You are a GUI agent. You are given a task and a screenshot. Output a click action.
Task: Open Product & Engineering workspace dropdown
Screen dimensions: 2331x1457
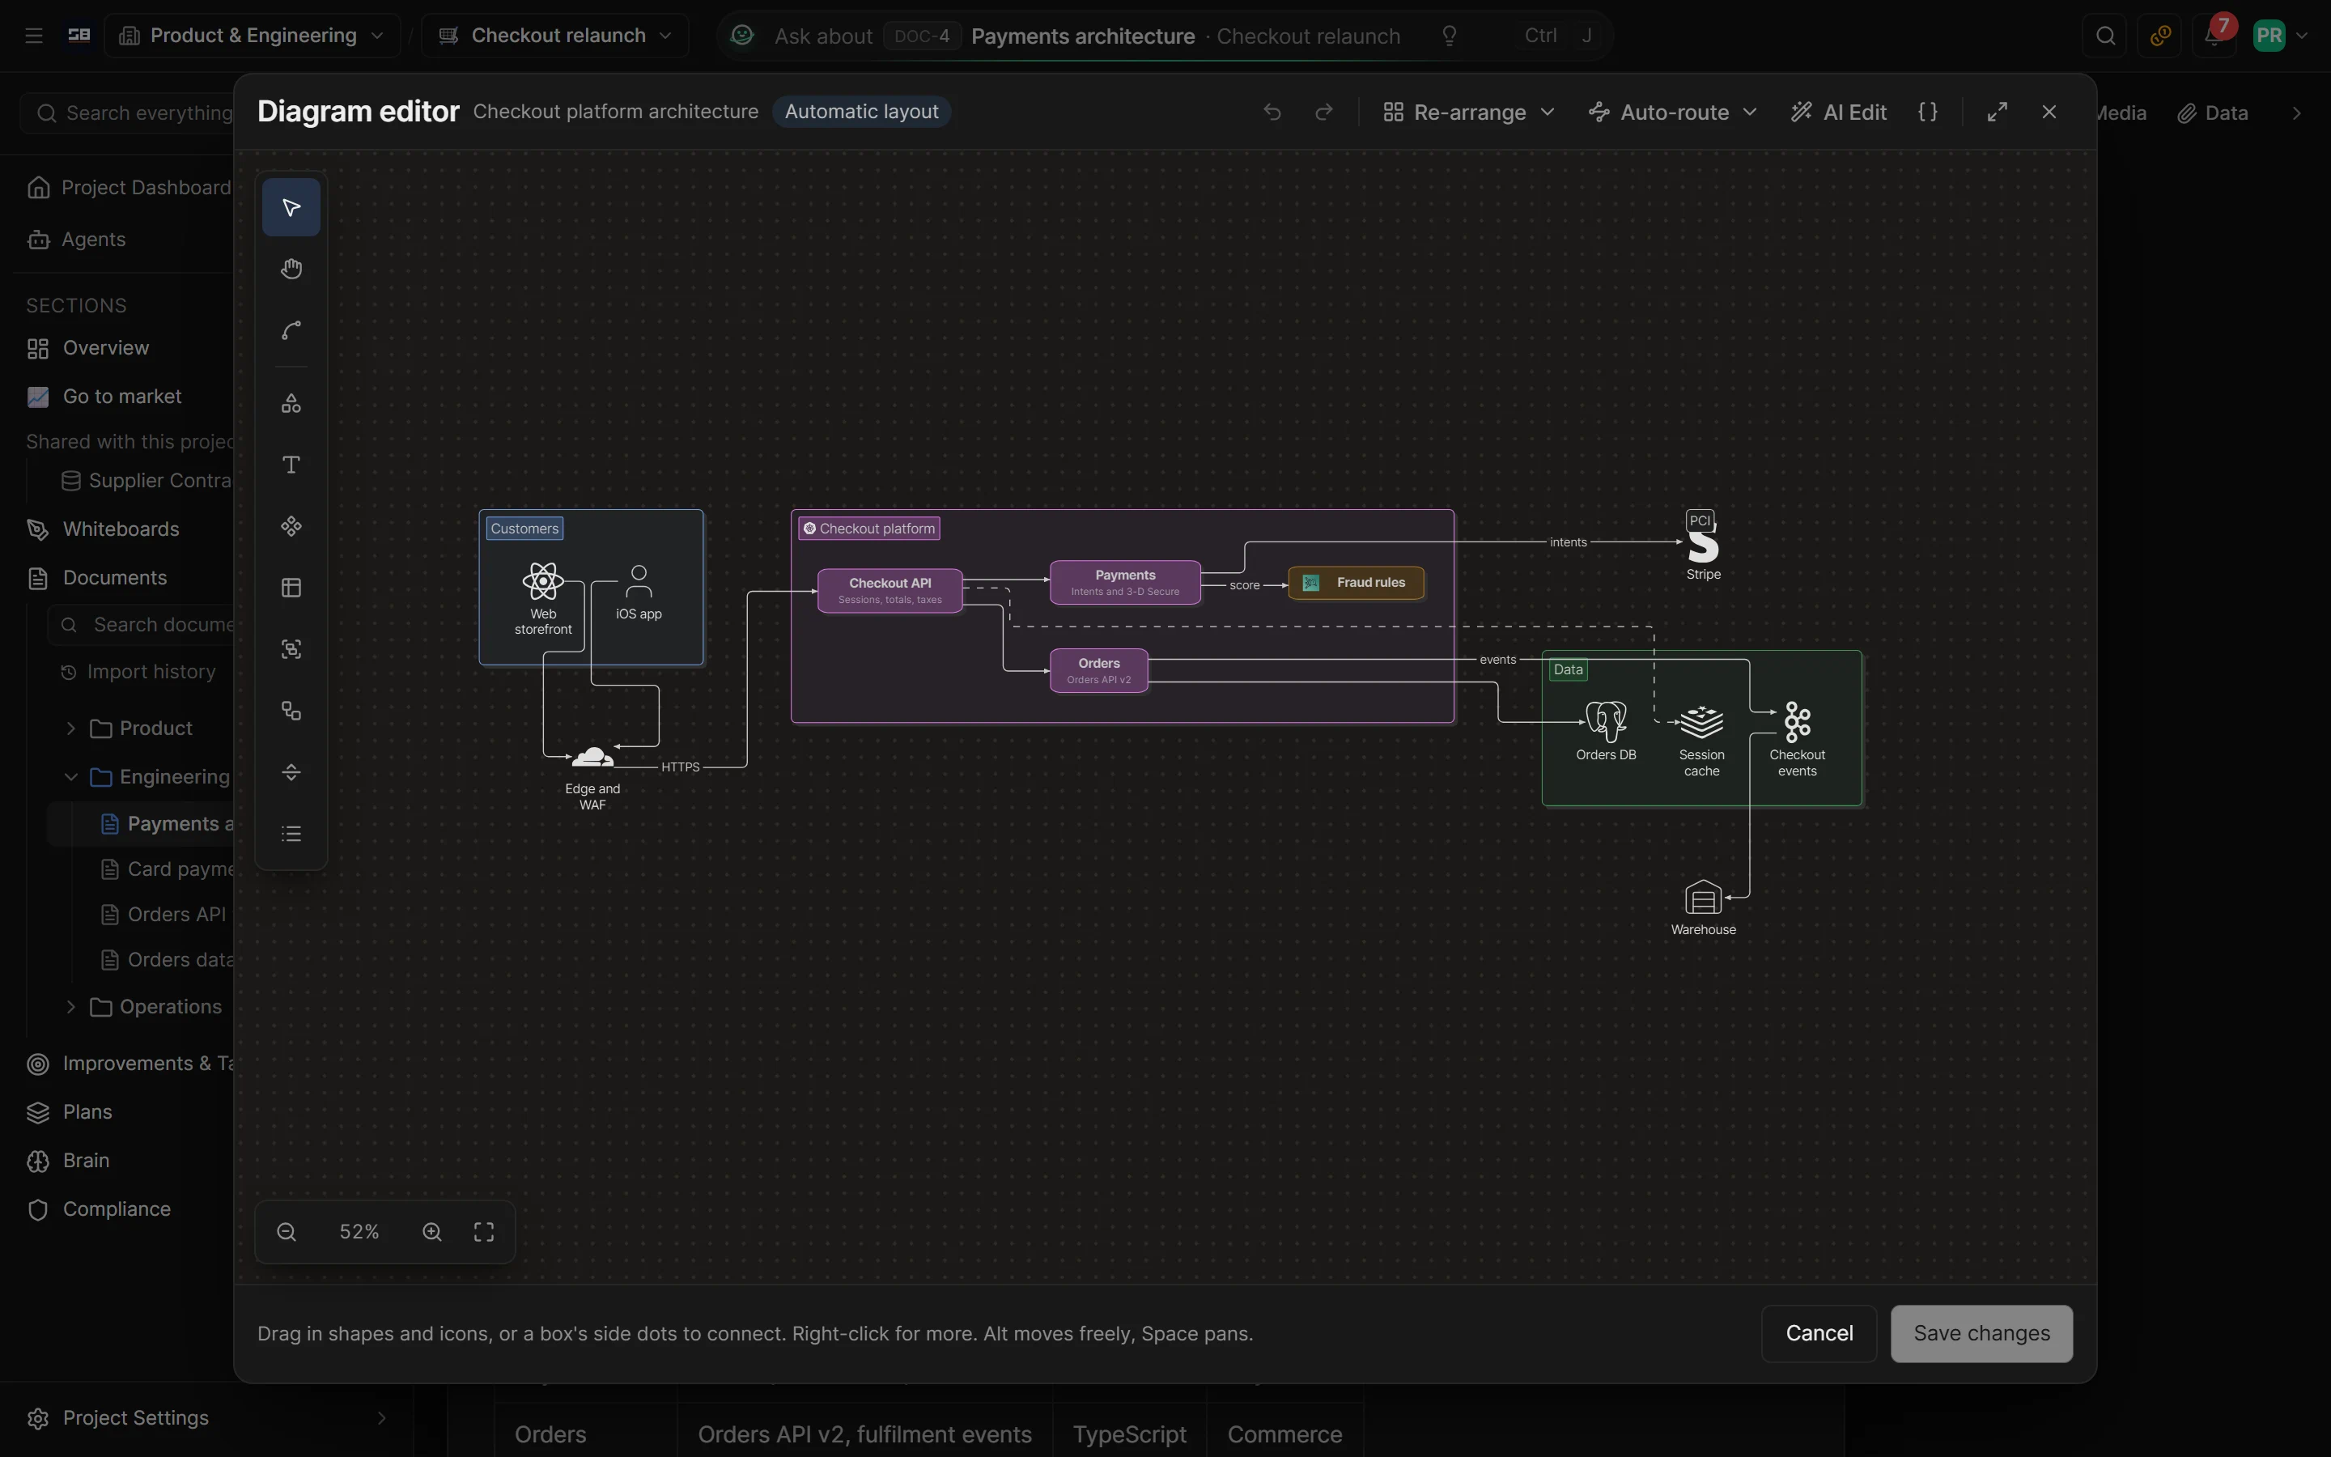(252, 36)
